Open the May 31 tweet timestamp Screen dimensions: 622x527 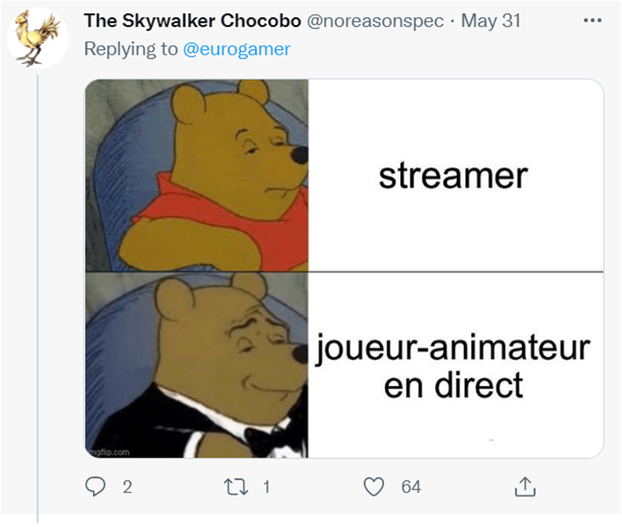pos(491,21)
